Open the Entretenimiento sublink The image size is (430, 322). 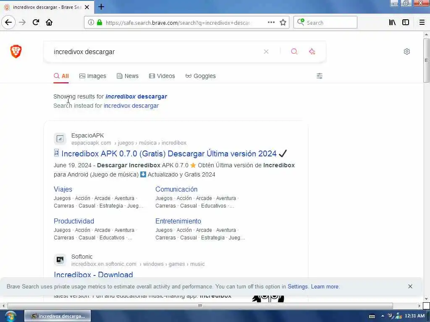tap(178, 221)
